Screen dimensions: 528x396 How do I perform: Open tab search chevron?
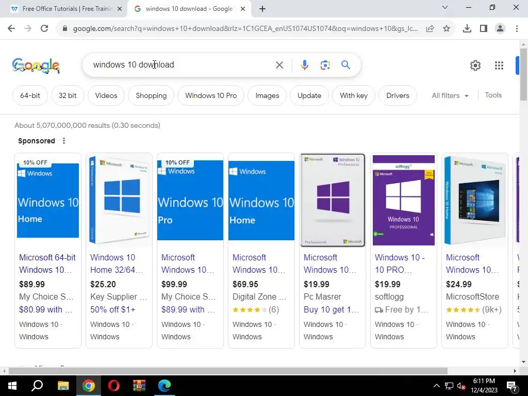pos(445,7)
